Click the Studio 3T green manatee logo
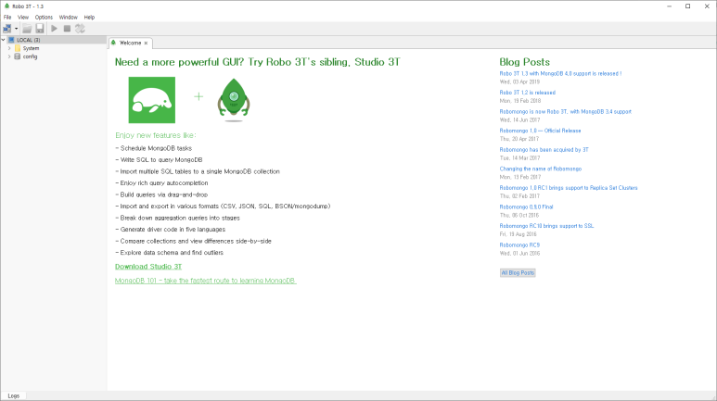Viewport: 717px width, 401px height. (x=152, y=100)
